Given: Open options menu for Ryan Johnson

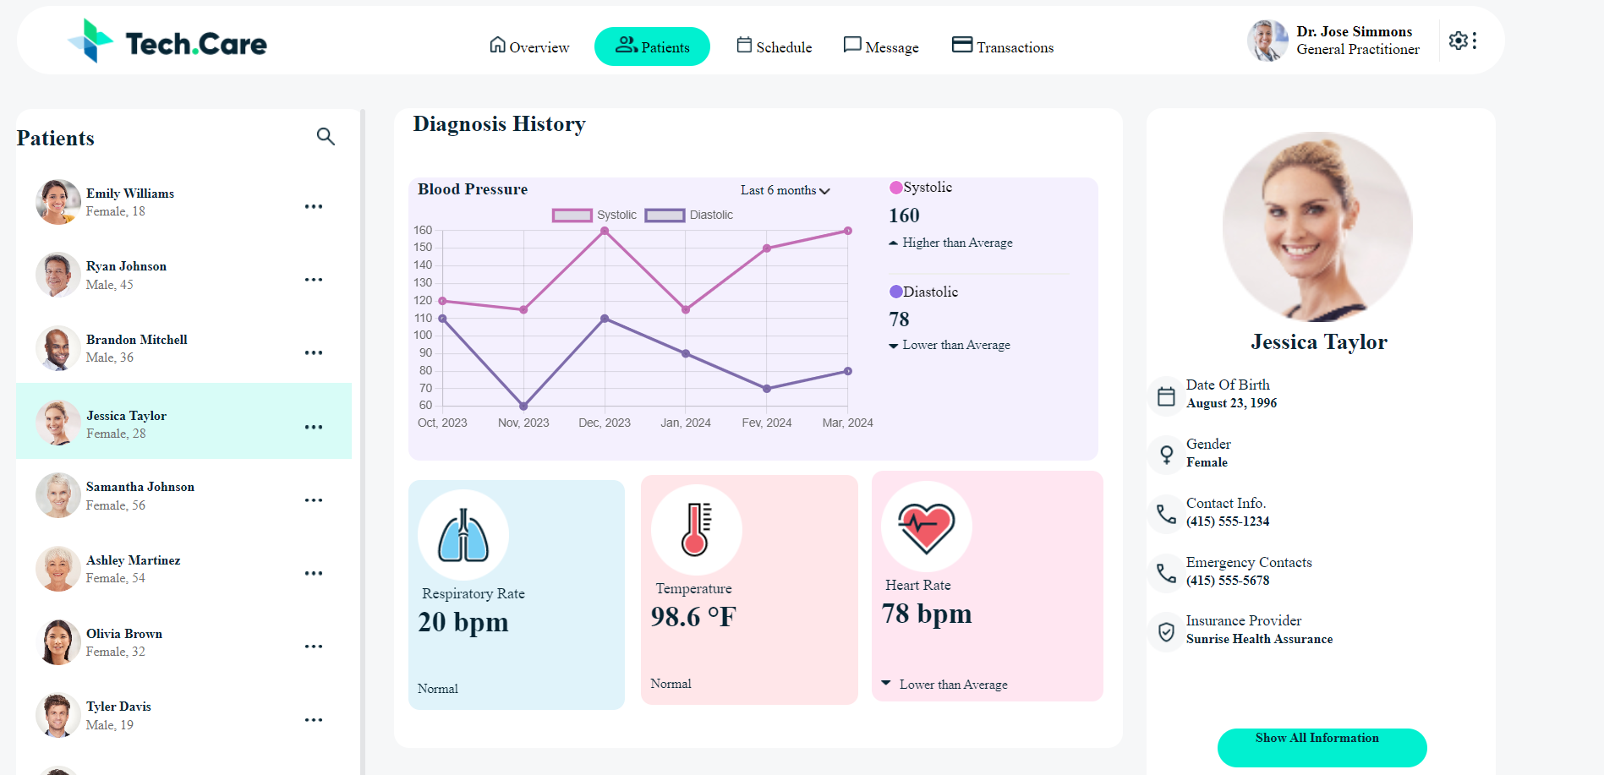Looking at the screenshot, I should pos(314,279).
